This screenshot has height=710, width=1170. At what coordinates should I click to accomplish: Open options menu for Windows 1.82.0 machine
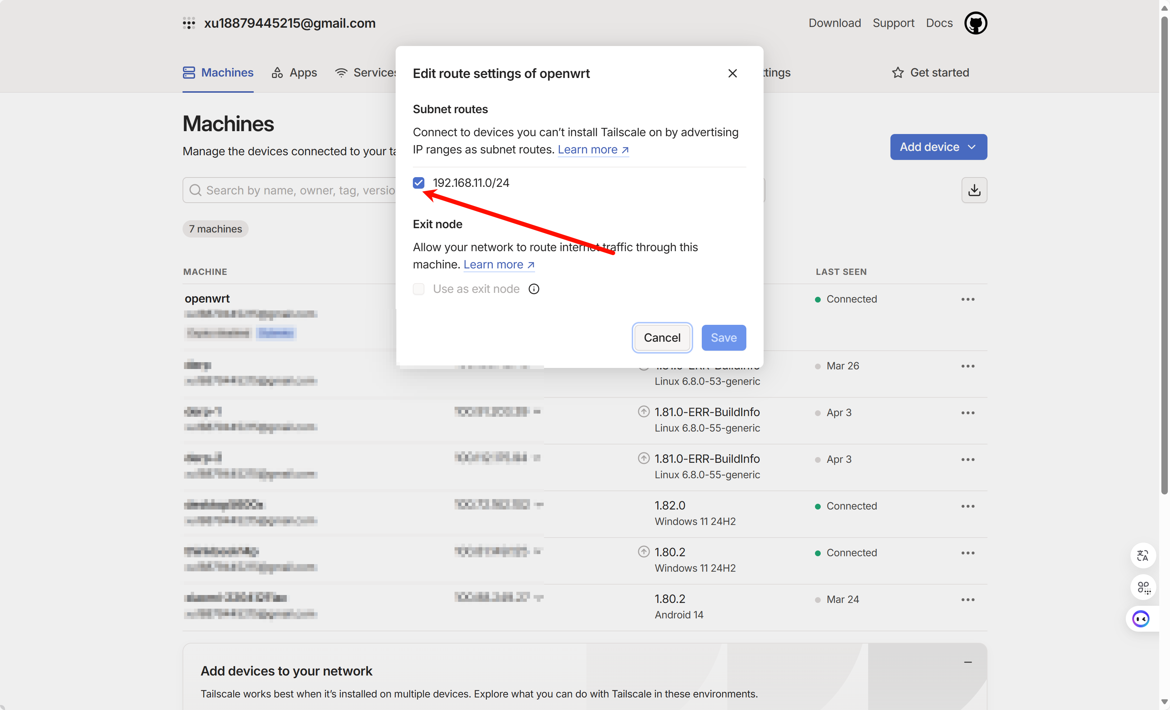[x=968, y=506]
